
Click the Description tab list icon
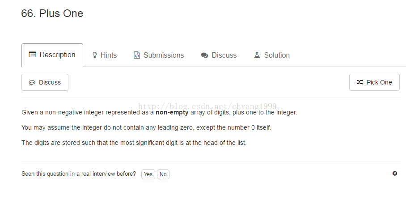32,55
